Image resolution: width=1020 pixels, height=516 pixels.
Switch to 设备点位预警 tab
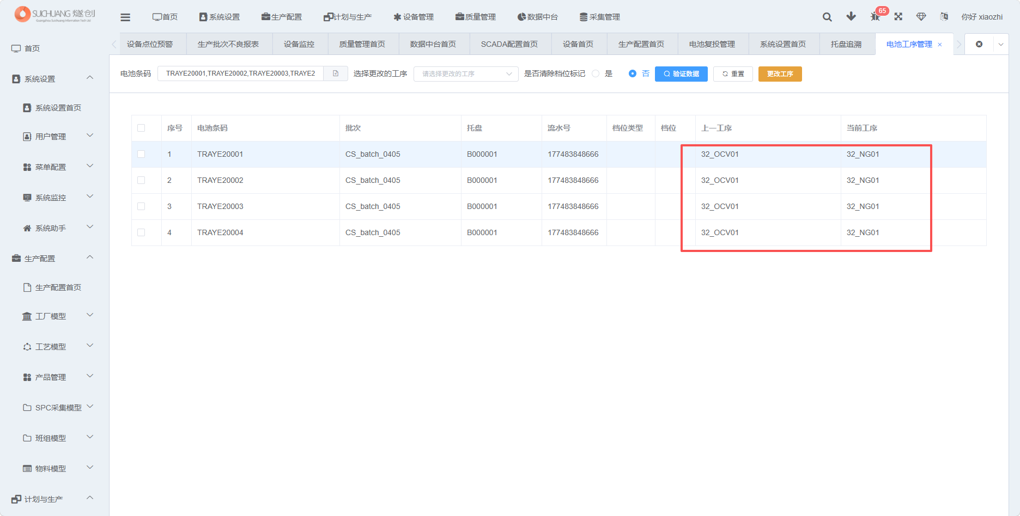click(150, 44)
